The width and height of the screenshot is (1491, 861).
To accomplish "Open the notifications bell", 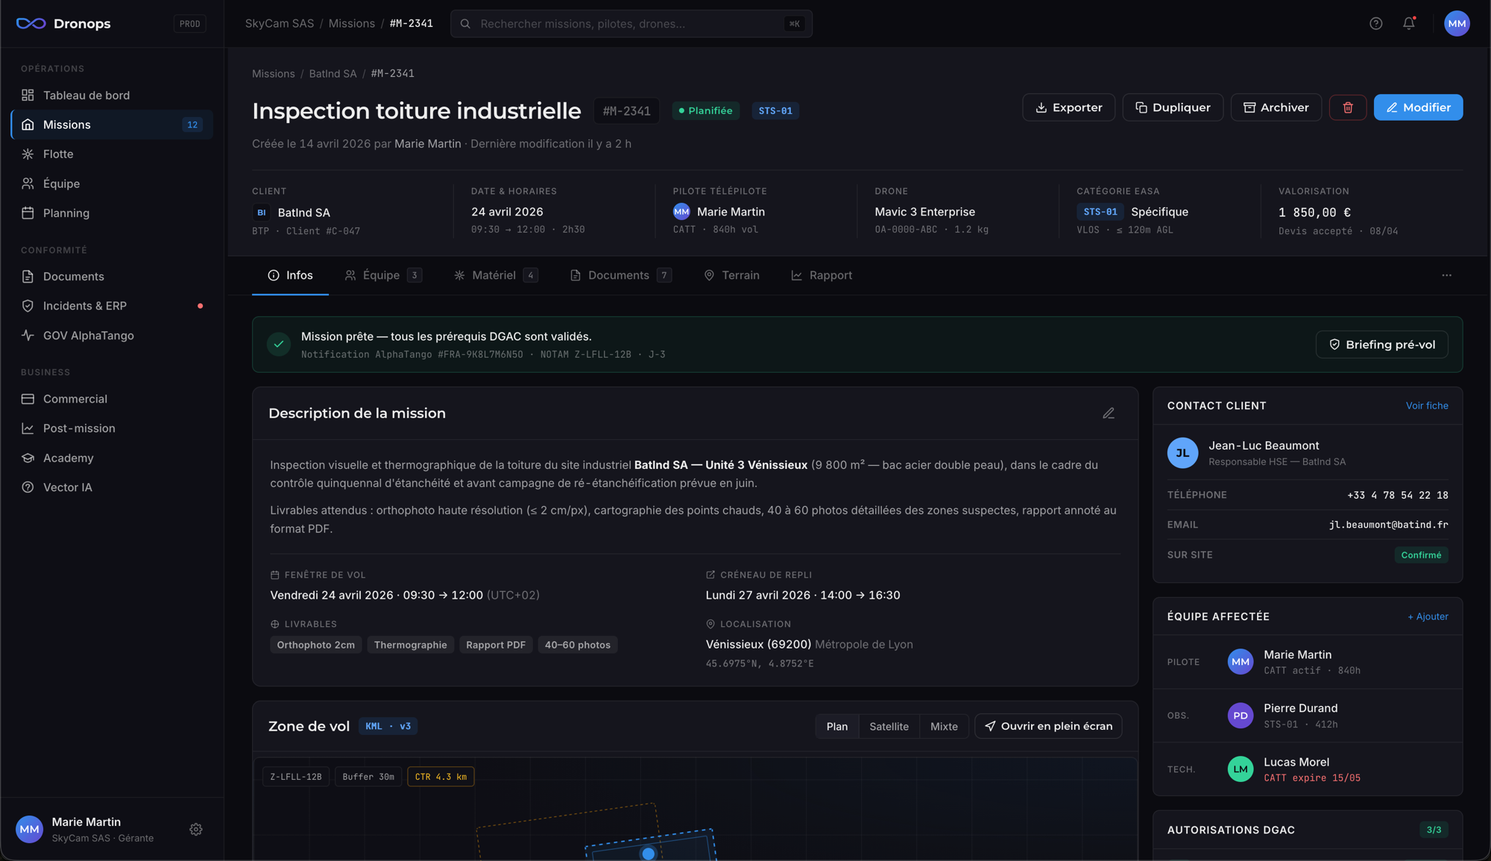I will [x=1409, y=24].
